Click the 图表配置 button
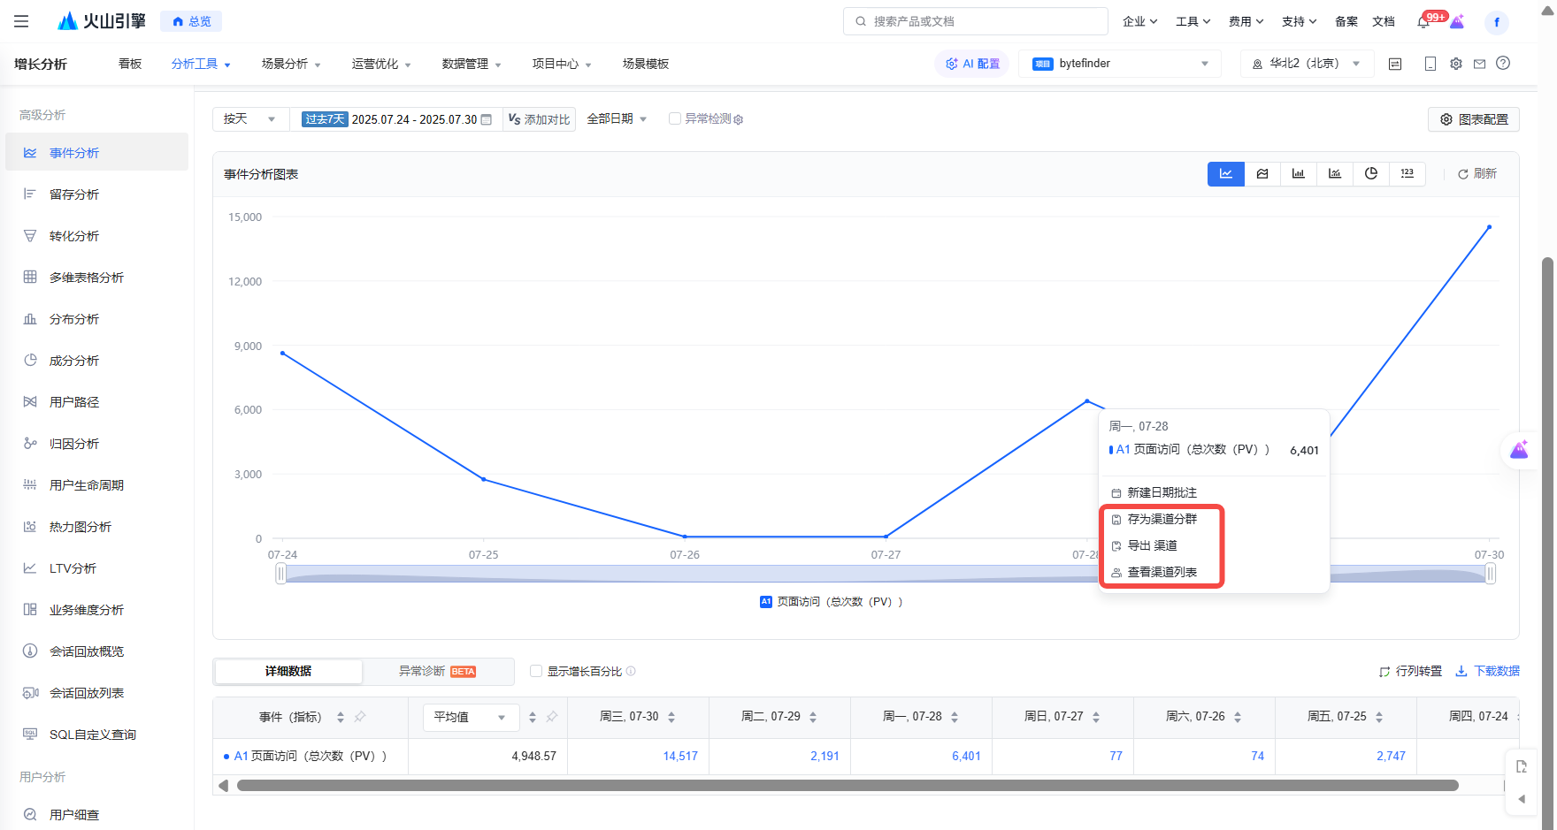Screen dimensions: 1557x830 pos(1474,119)
